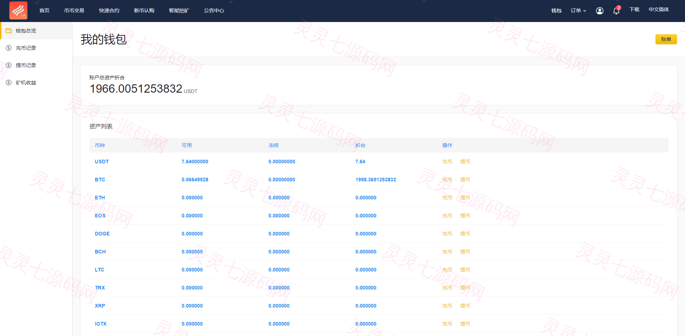Click the withdrawal records dollar icon

(x=9, y=65)
